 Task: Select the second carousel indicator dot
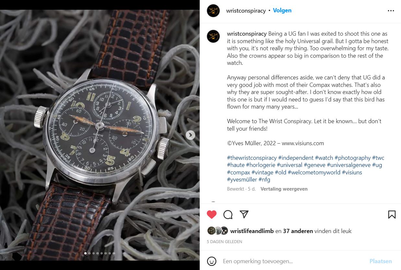pos(89,253)
